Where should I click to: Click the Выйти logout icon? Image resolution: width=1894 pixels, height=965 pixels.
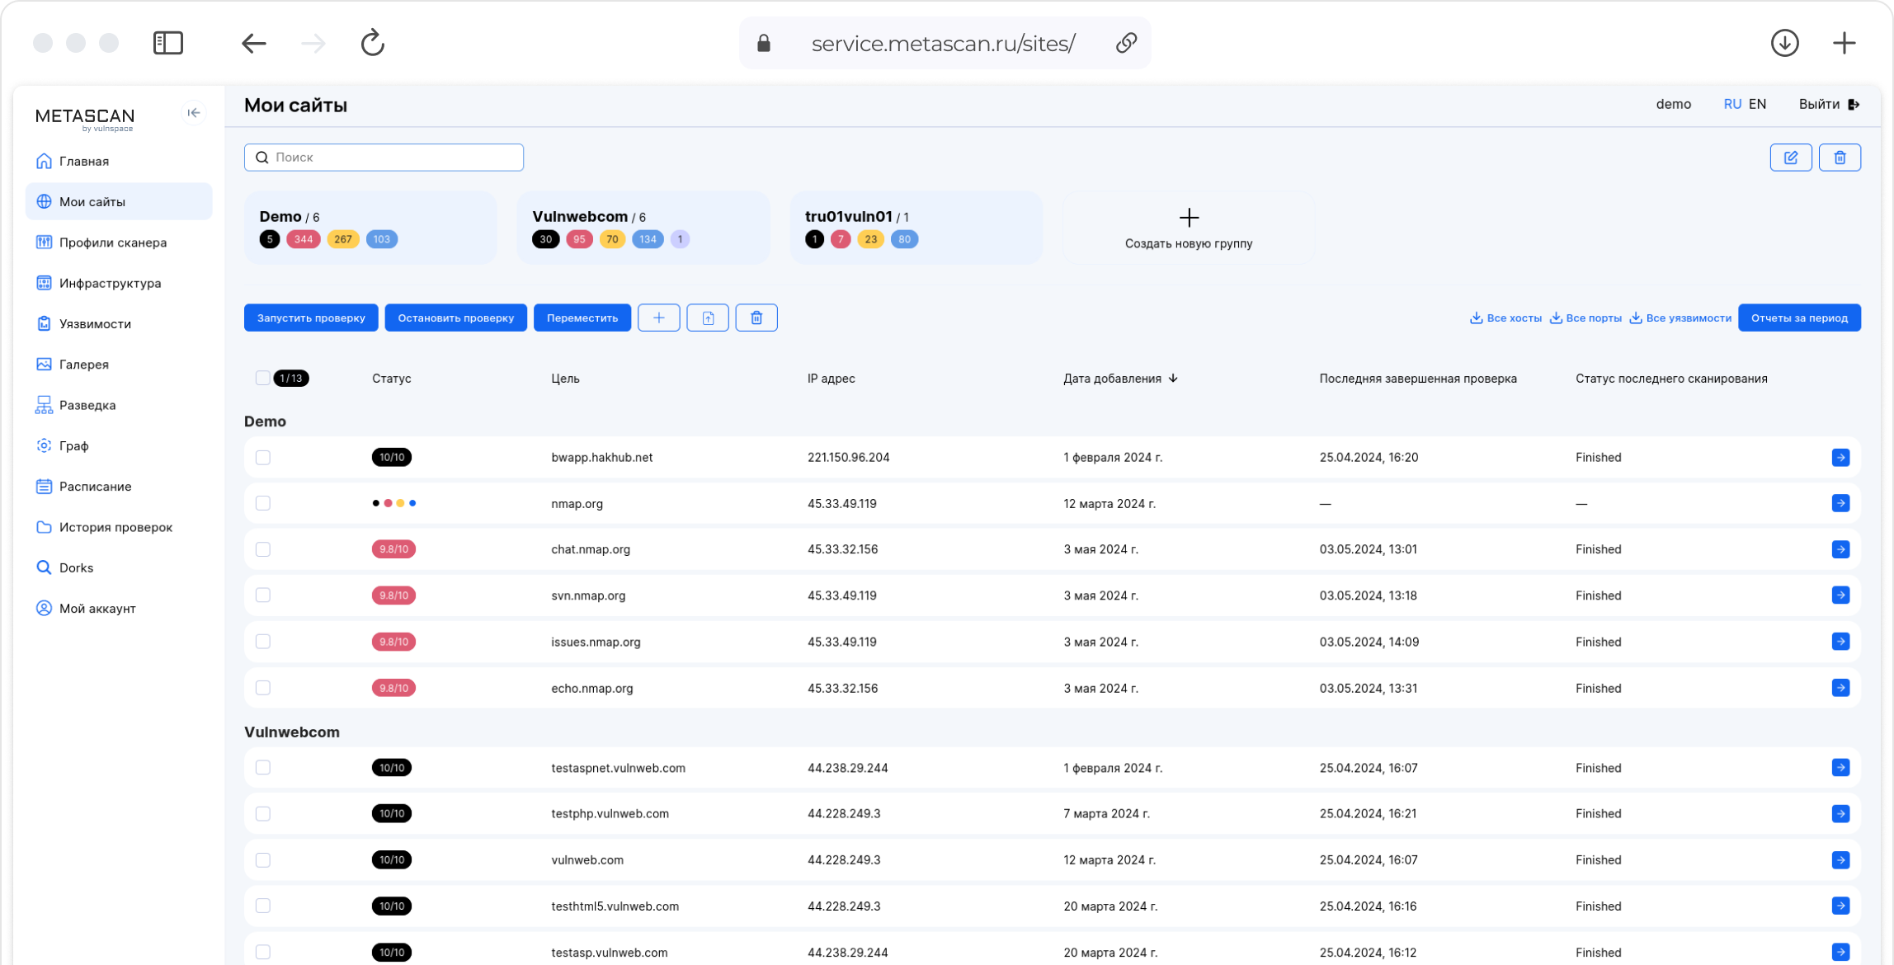[x=1854, y=105]
